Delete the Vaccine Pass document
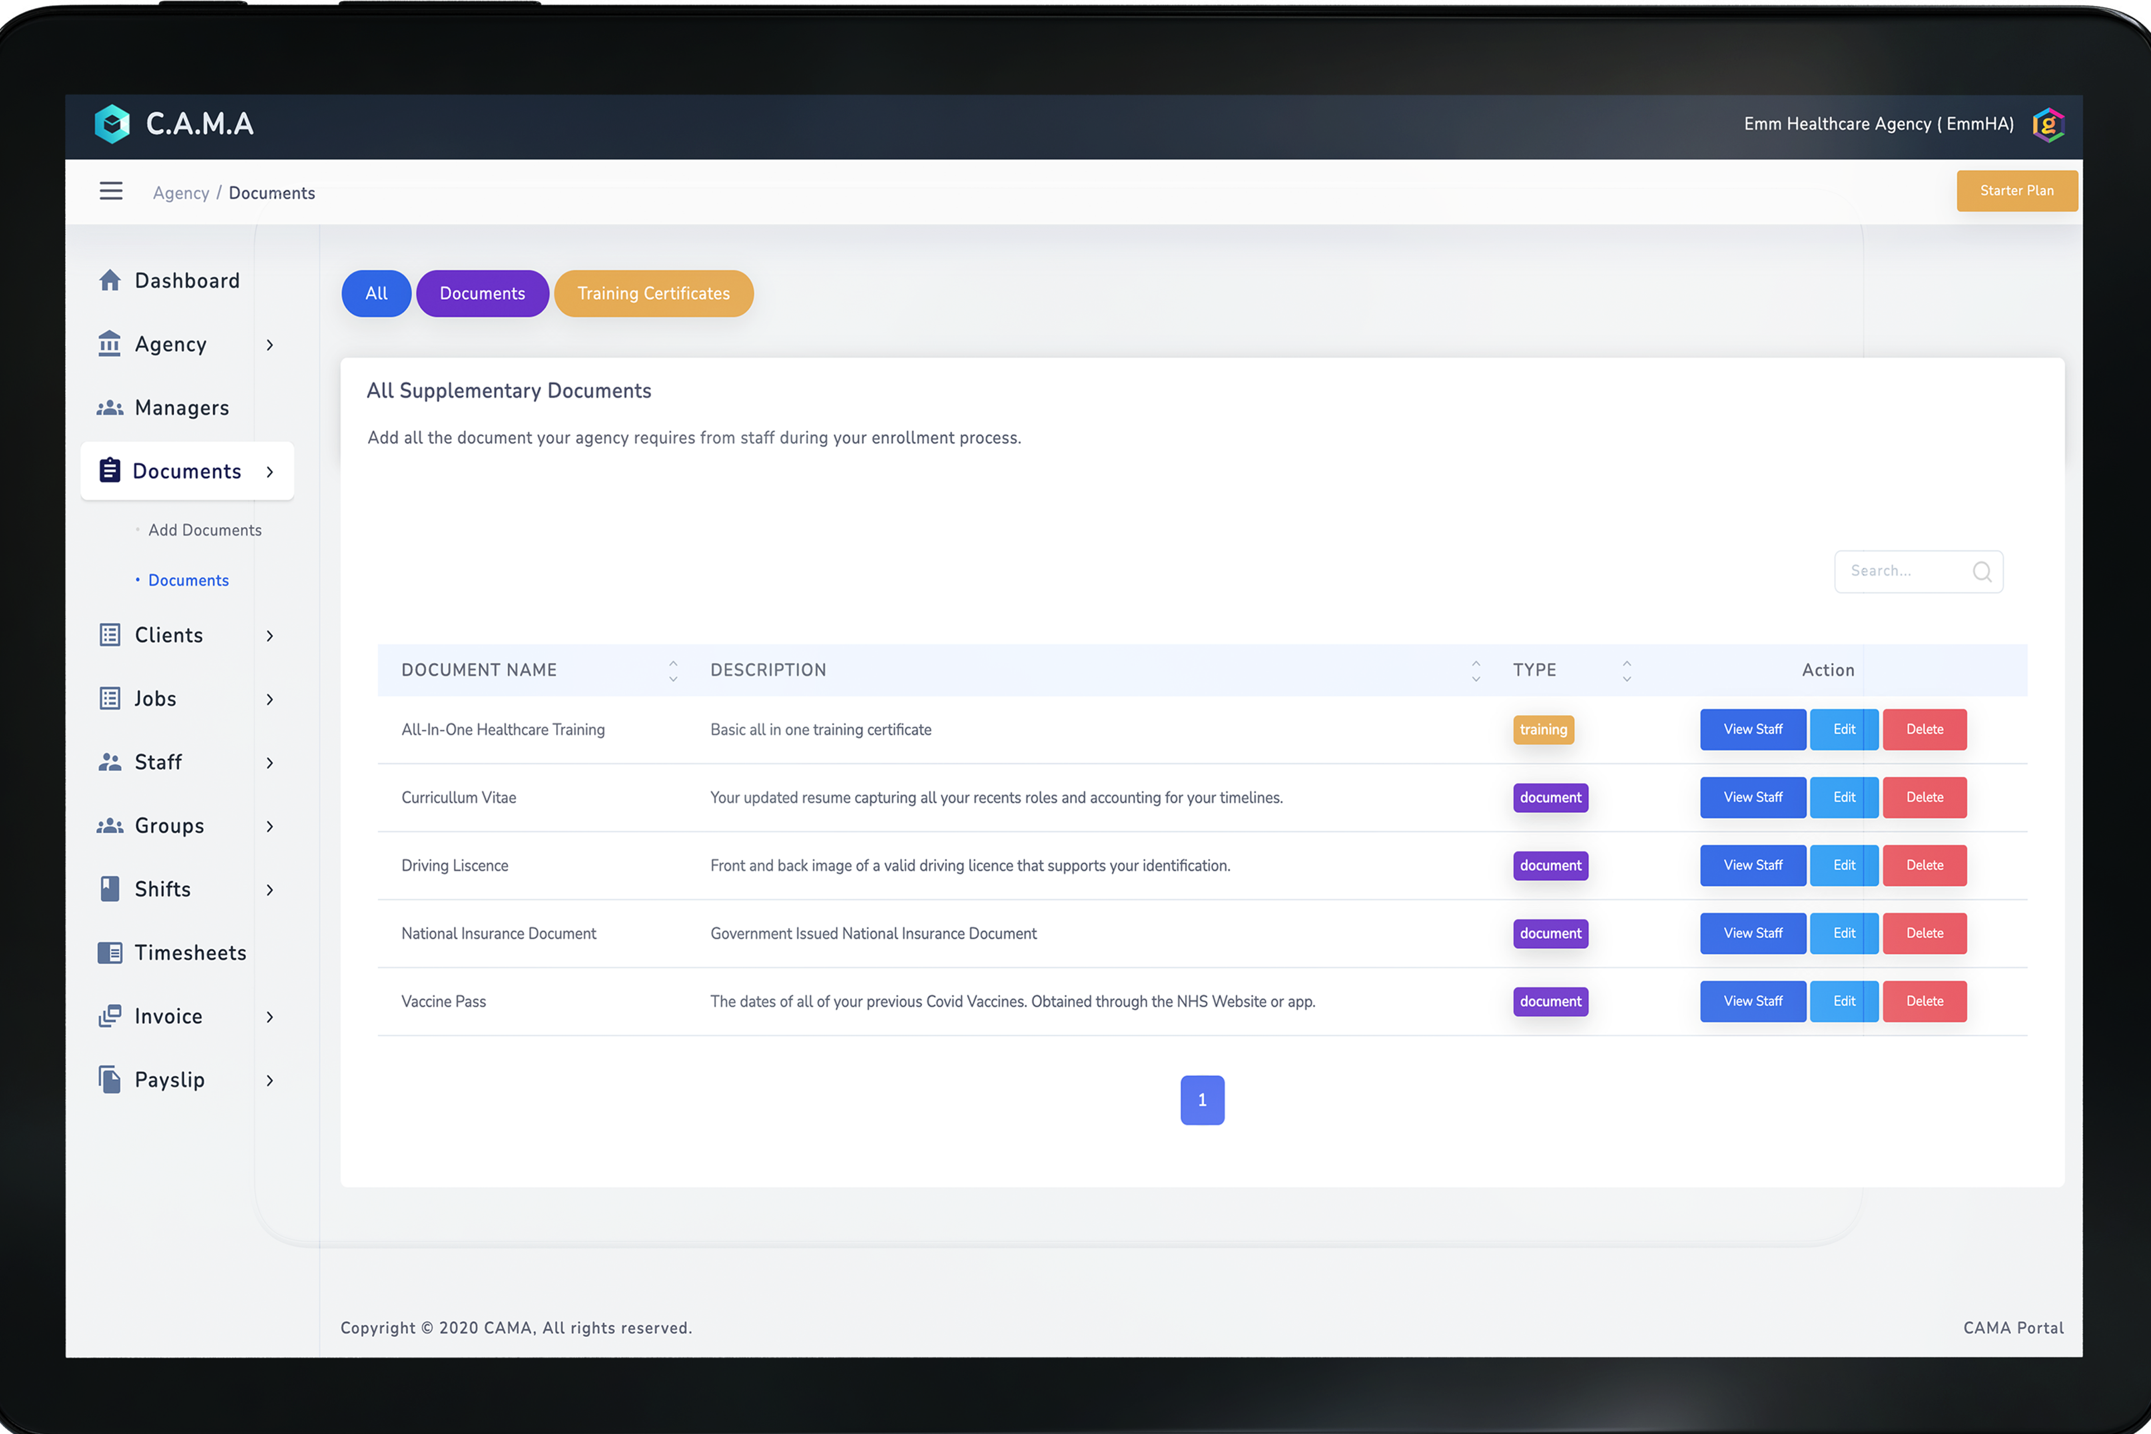Screen dimensions: 2151x1434 click(1924, 1001)
